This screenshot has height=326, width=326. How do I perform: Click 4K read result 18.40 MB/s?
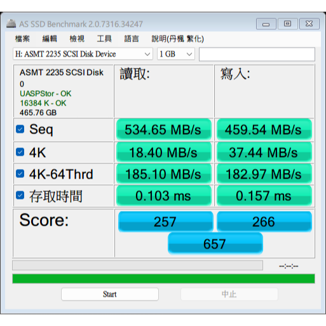pyautogui.click(x=164, y=153)
